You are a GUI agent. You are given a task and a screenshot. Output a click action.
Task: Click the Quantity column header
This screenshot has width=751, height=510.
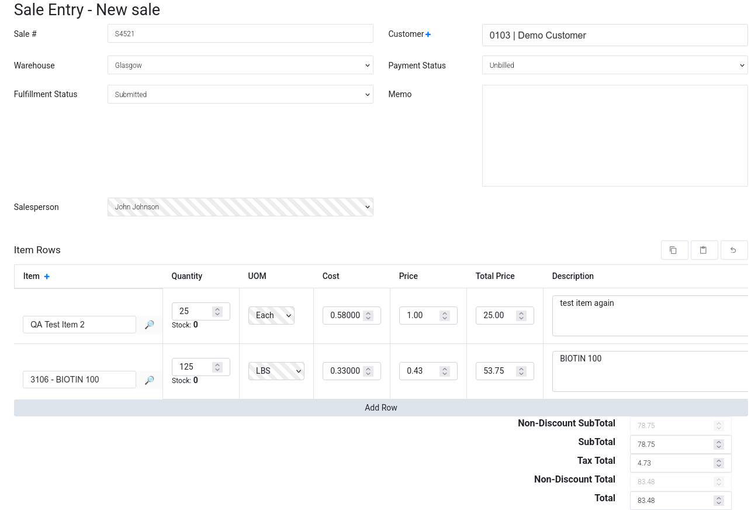click(187, 276)
